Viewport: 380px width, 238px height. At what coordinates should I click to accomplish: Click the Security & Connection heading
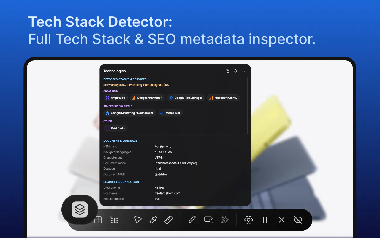pyautogui.click(x=121, y=182)
